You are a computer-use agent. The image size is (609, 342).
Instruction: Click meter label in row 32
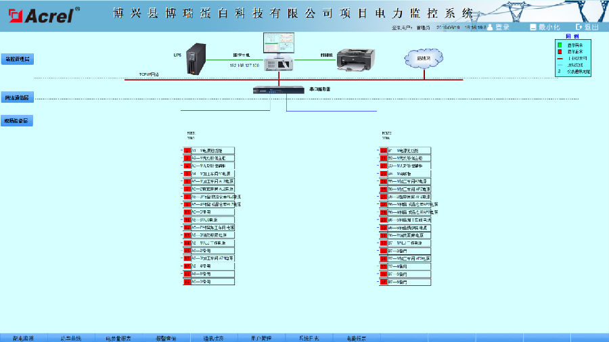point(409,243)
